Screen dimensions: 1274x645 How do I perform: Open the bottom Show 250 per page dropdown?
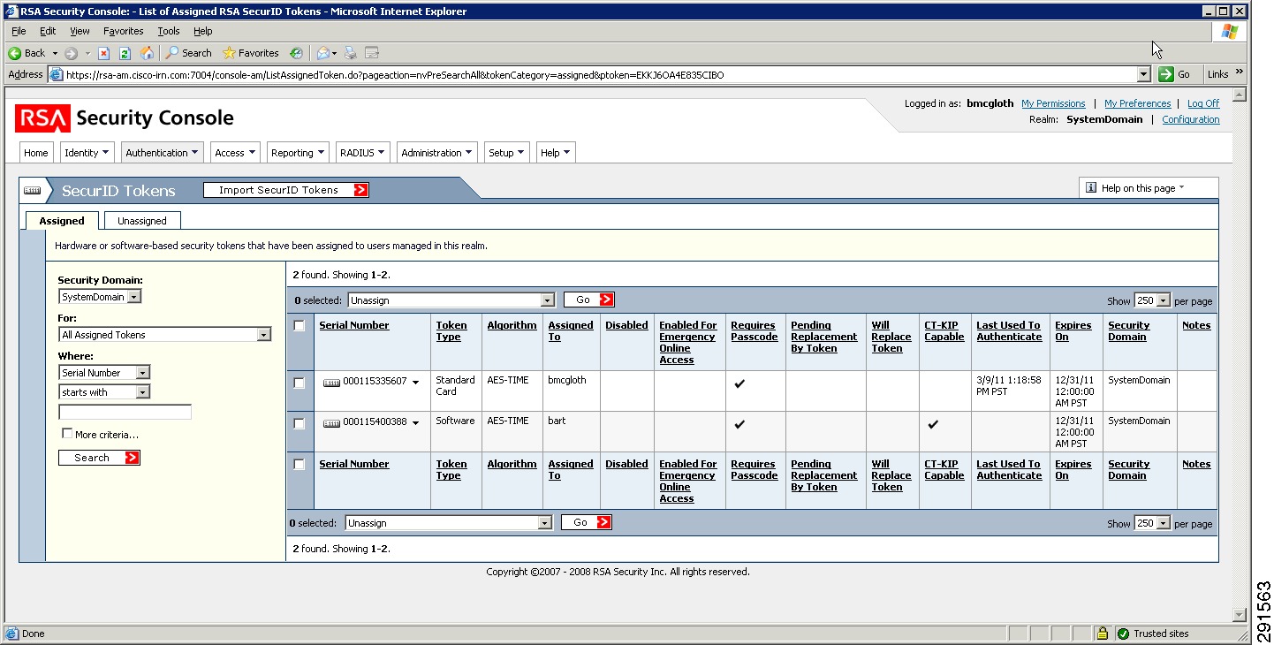pos(1152,523)
